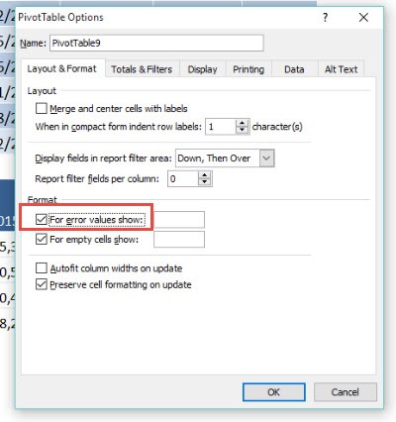Viewport: 396px width, 422px height.
Task: Click the PivotTable Name text field
Action: 156,43
